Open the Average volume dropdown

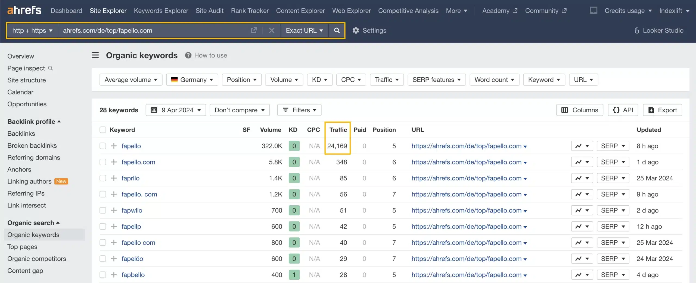point(131,80)
